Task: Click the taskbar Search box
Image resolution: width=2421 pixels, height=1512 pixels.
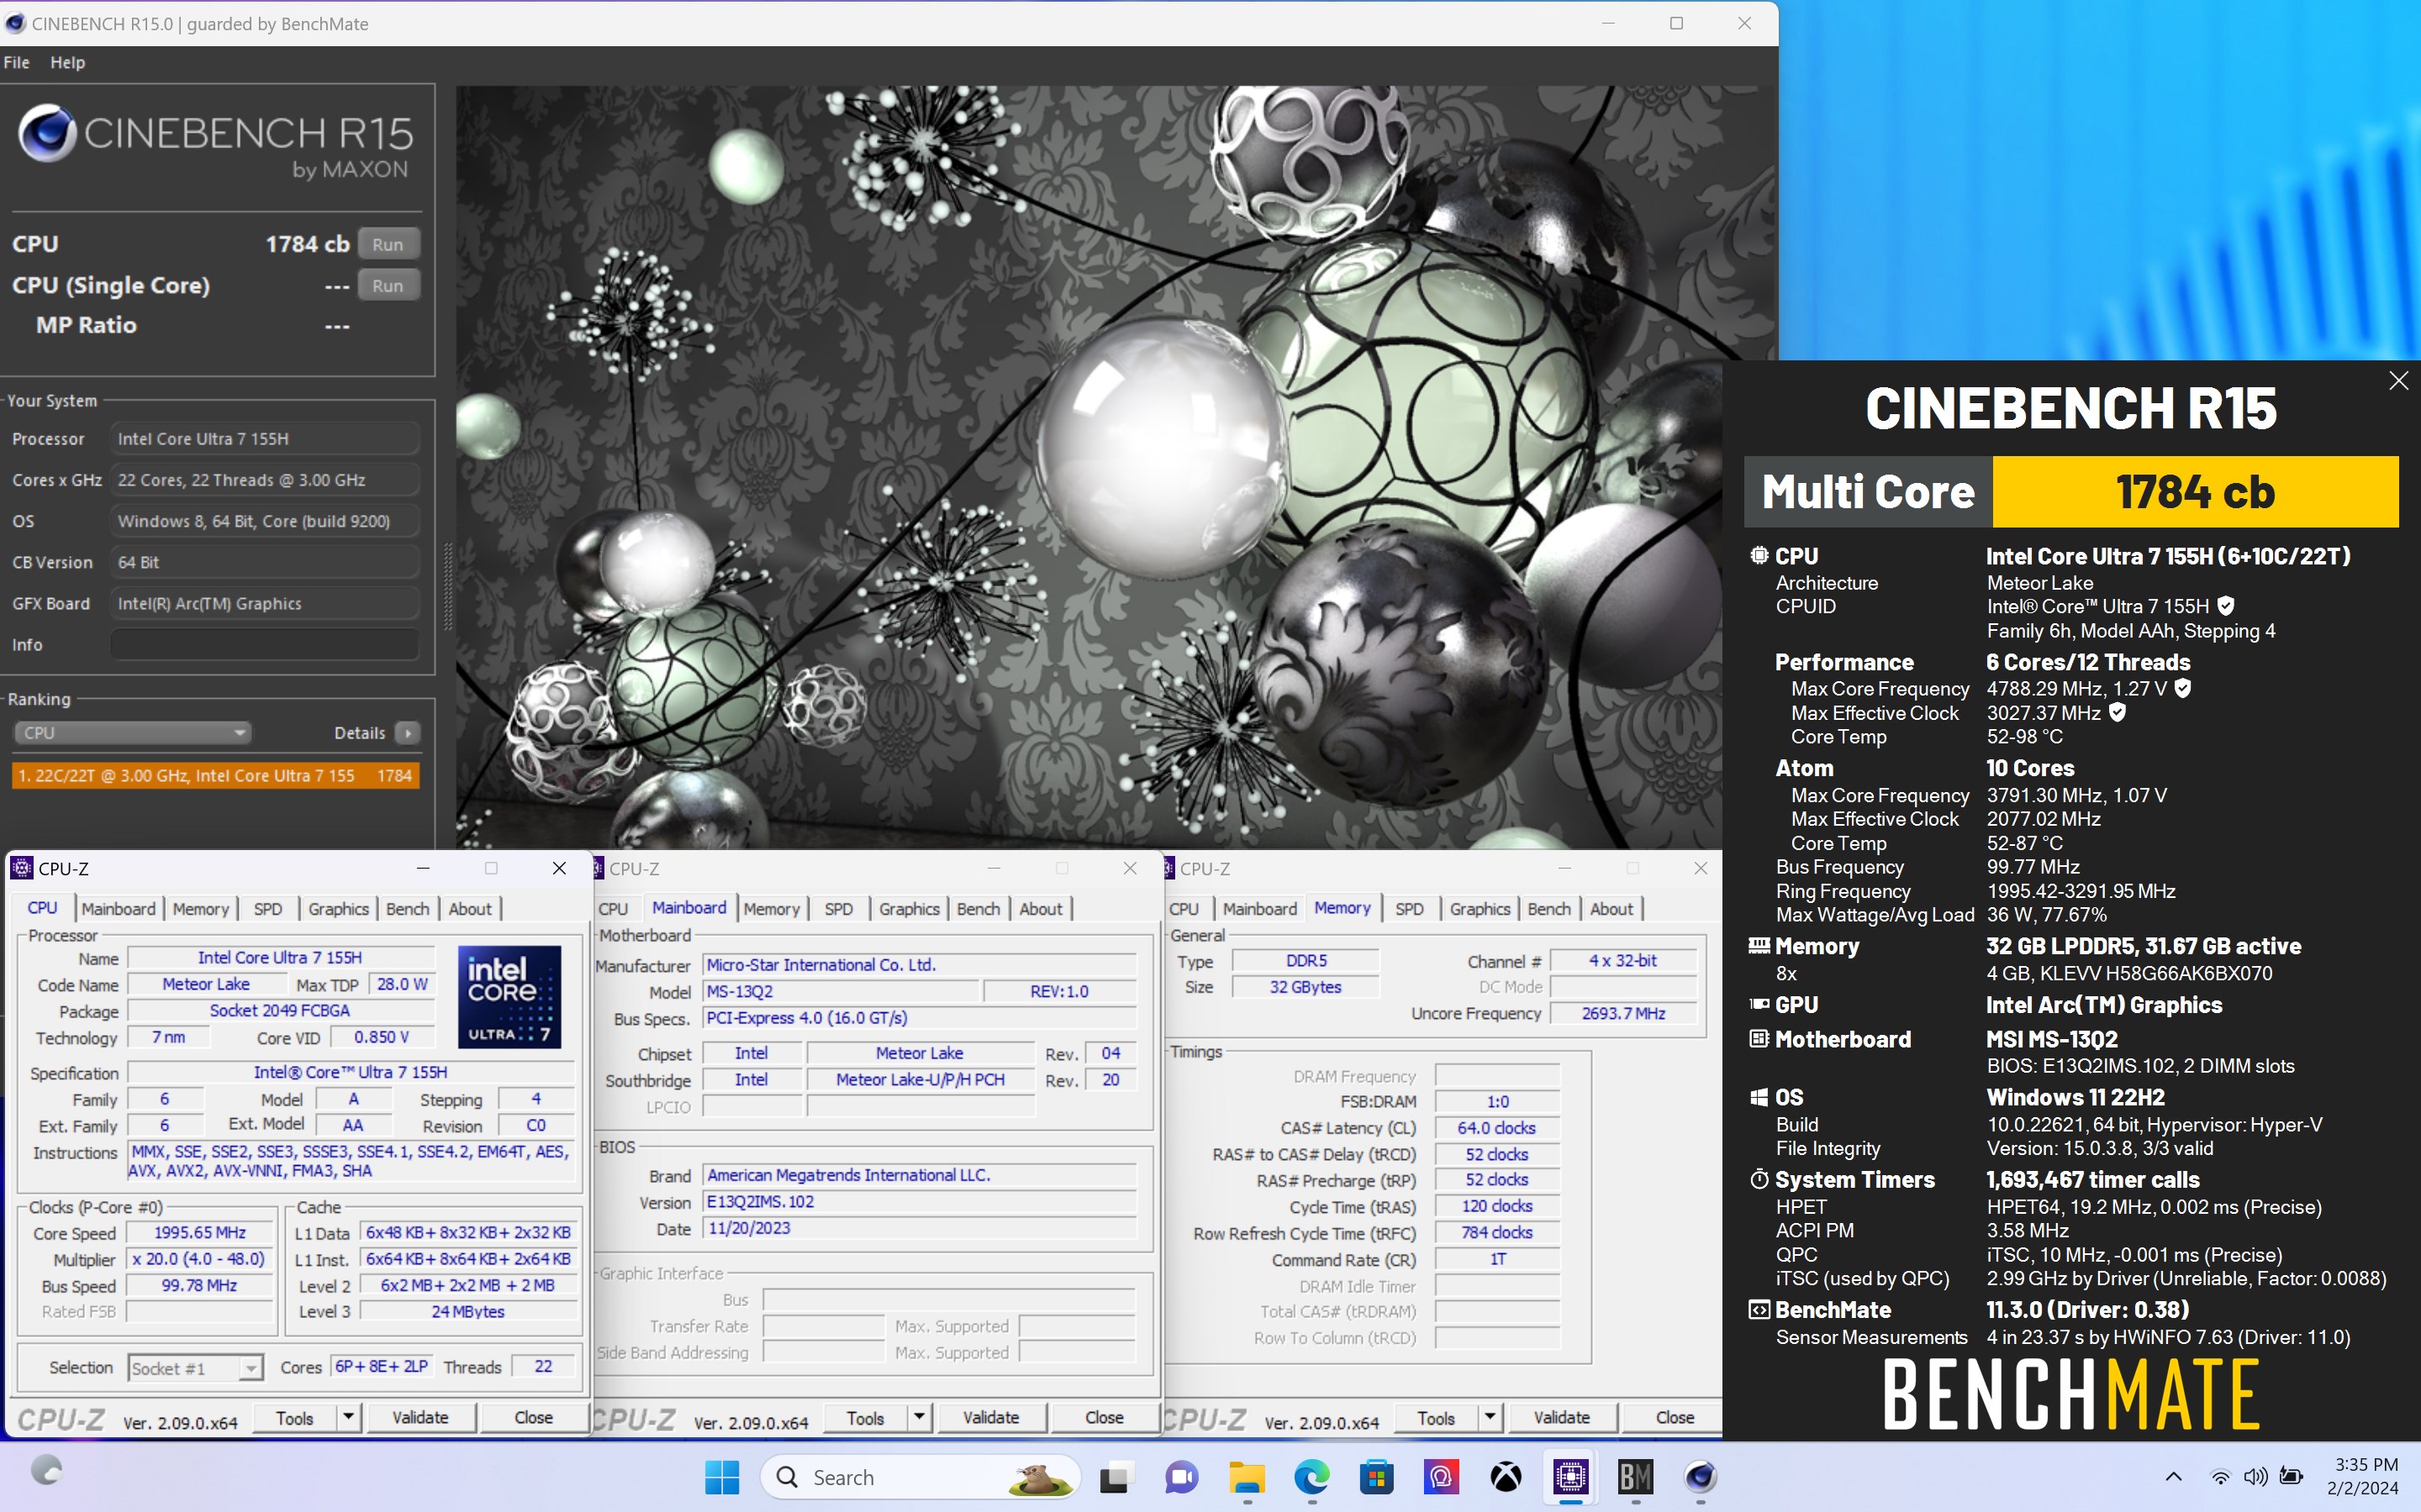Action: [920, 1477]
